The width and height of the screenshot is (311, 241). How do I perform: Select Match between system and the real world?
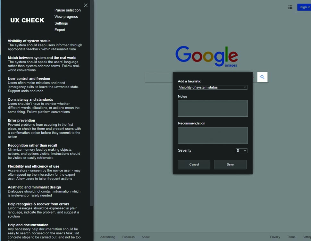point(42,58)
